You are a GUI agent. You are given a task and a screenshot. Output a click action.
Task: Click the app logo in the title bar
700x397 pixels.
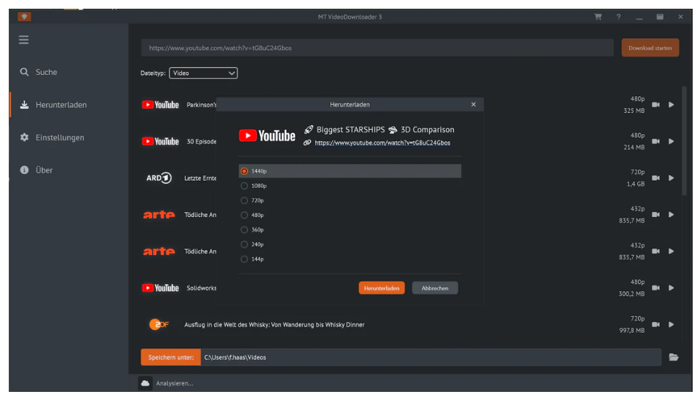tap(24, 17)
